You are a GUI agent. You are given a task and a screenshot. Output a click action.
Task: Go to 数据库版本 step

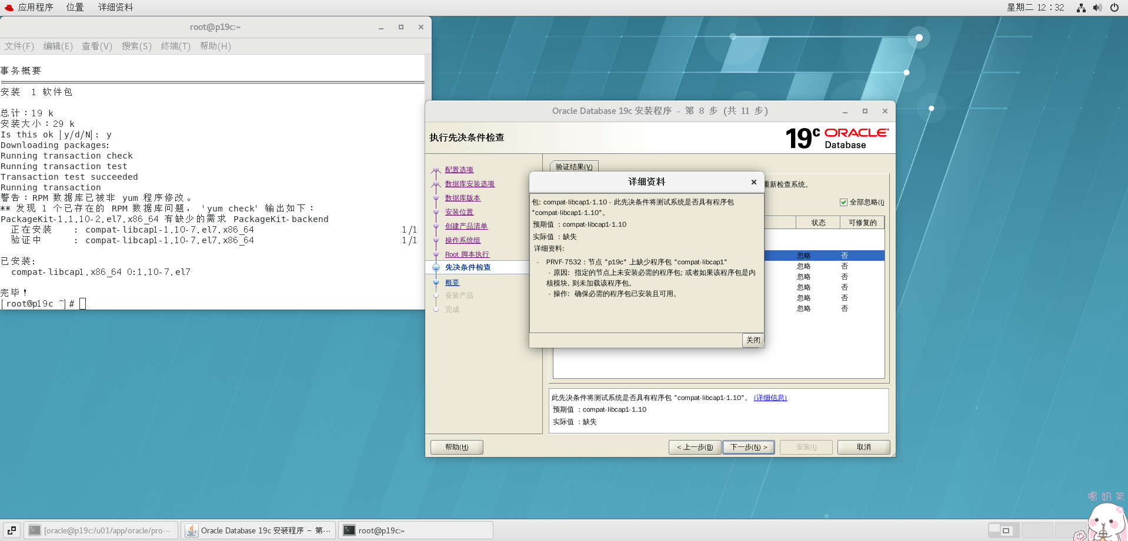[463, 198]
